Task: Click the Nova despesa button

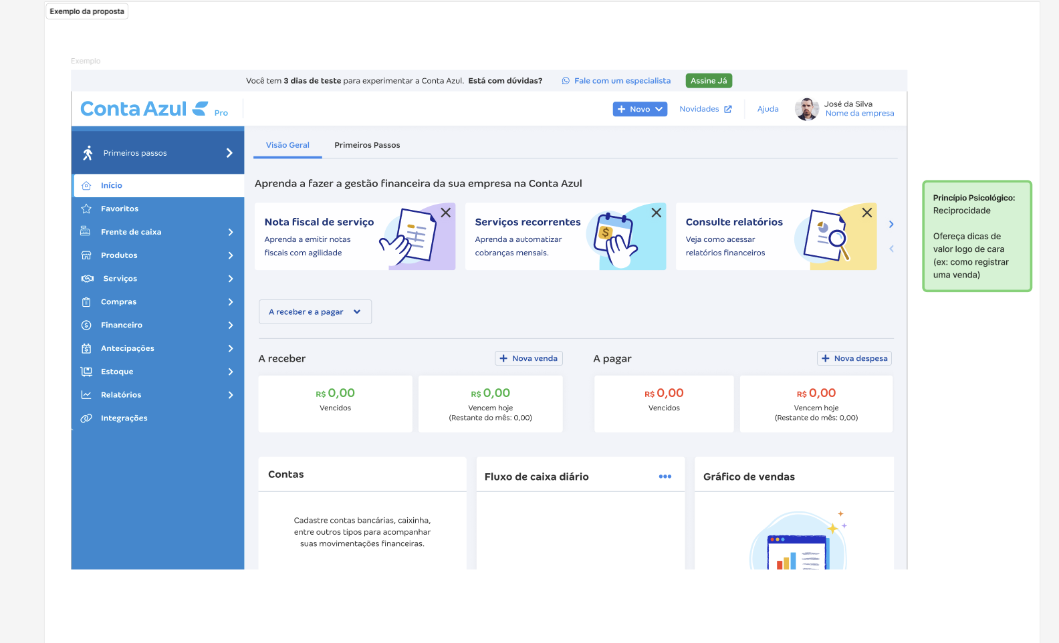Action: pos(854,358)
